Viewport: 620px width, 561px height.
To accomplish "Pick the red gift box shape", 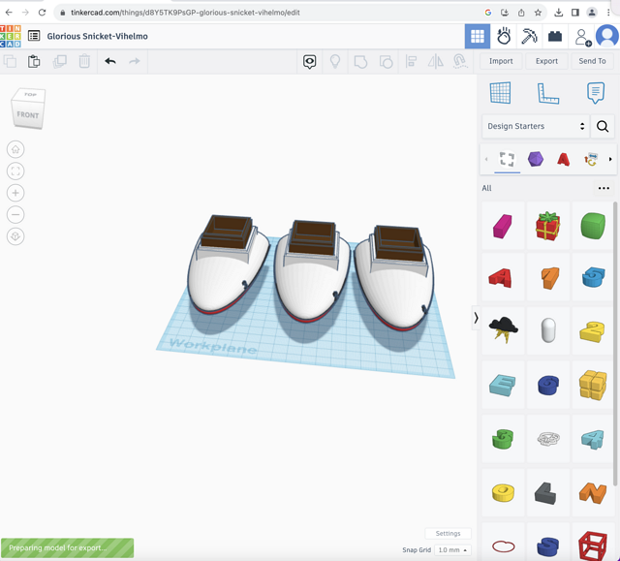I will pyautogui.click(x=547, y=226).
